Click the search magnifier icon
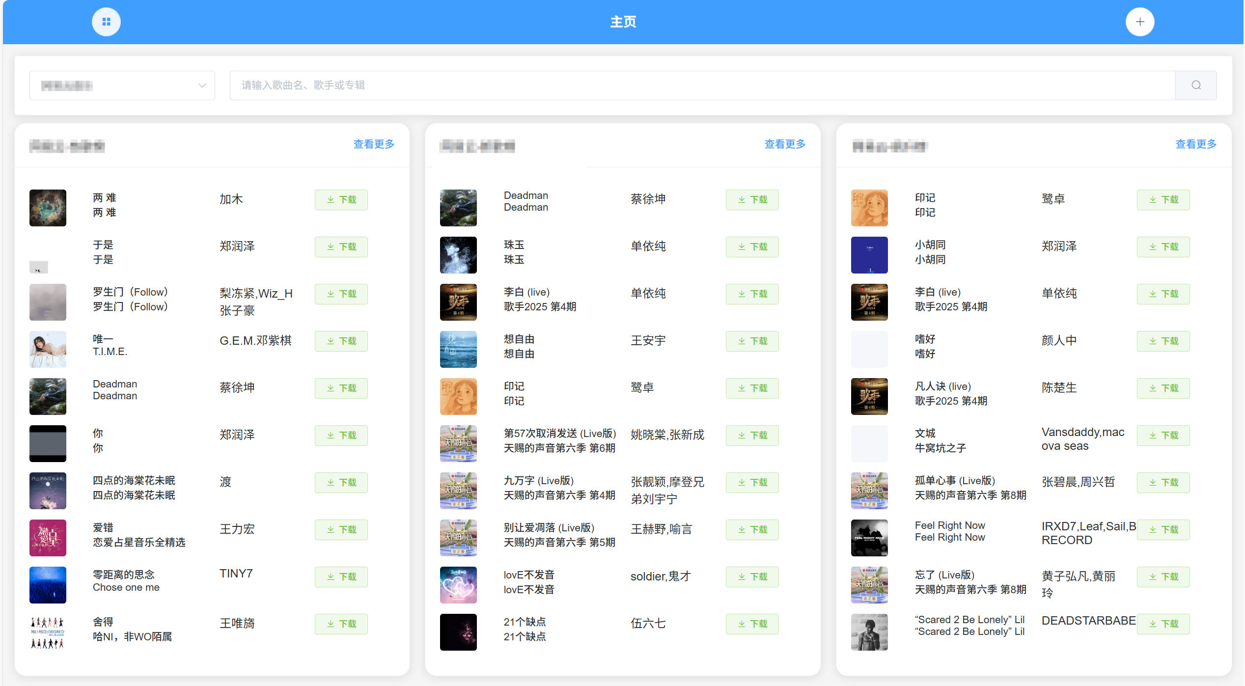The image size is (1245, 686). pyautogui.click(x=1195, y=85)
